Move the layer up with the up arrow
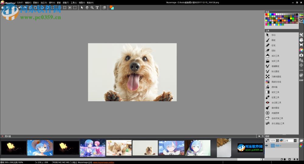The image size is (304, 164). click(297, 159)
